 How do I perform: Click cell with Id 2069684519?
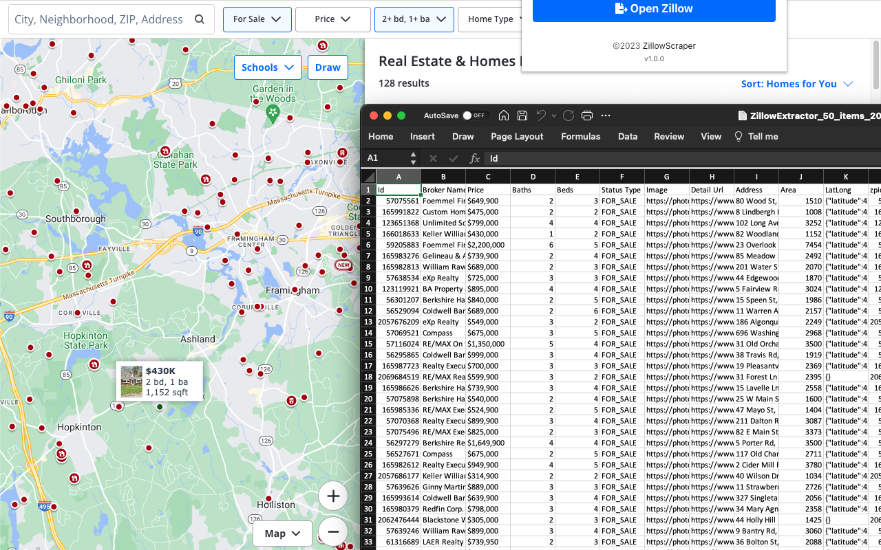pyautogui.click(x=399, y=377)
